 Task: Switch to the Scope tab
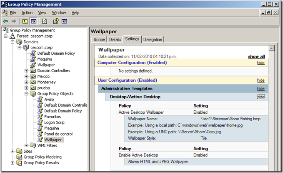99,39
